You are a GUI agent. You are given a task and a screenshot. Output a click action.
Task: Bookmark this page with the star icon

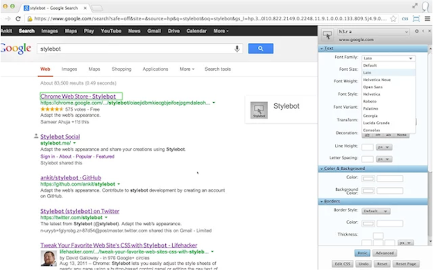point(393,19)
